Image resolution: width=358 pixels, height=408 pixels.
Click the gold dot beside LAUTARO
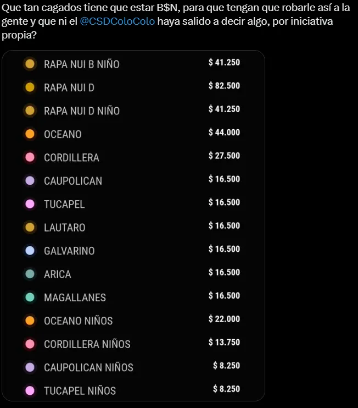click(30, 228)
